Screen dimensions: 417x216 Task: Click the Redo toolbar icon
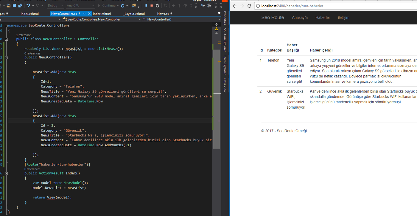[x=38, y=6]
